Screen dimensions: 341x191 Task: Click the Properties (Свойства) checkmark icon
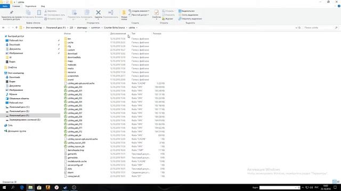tap(156, 12)
